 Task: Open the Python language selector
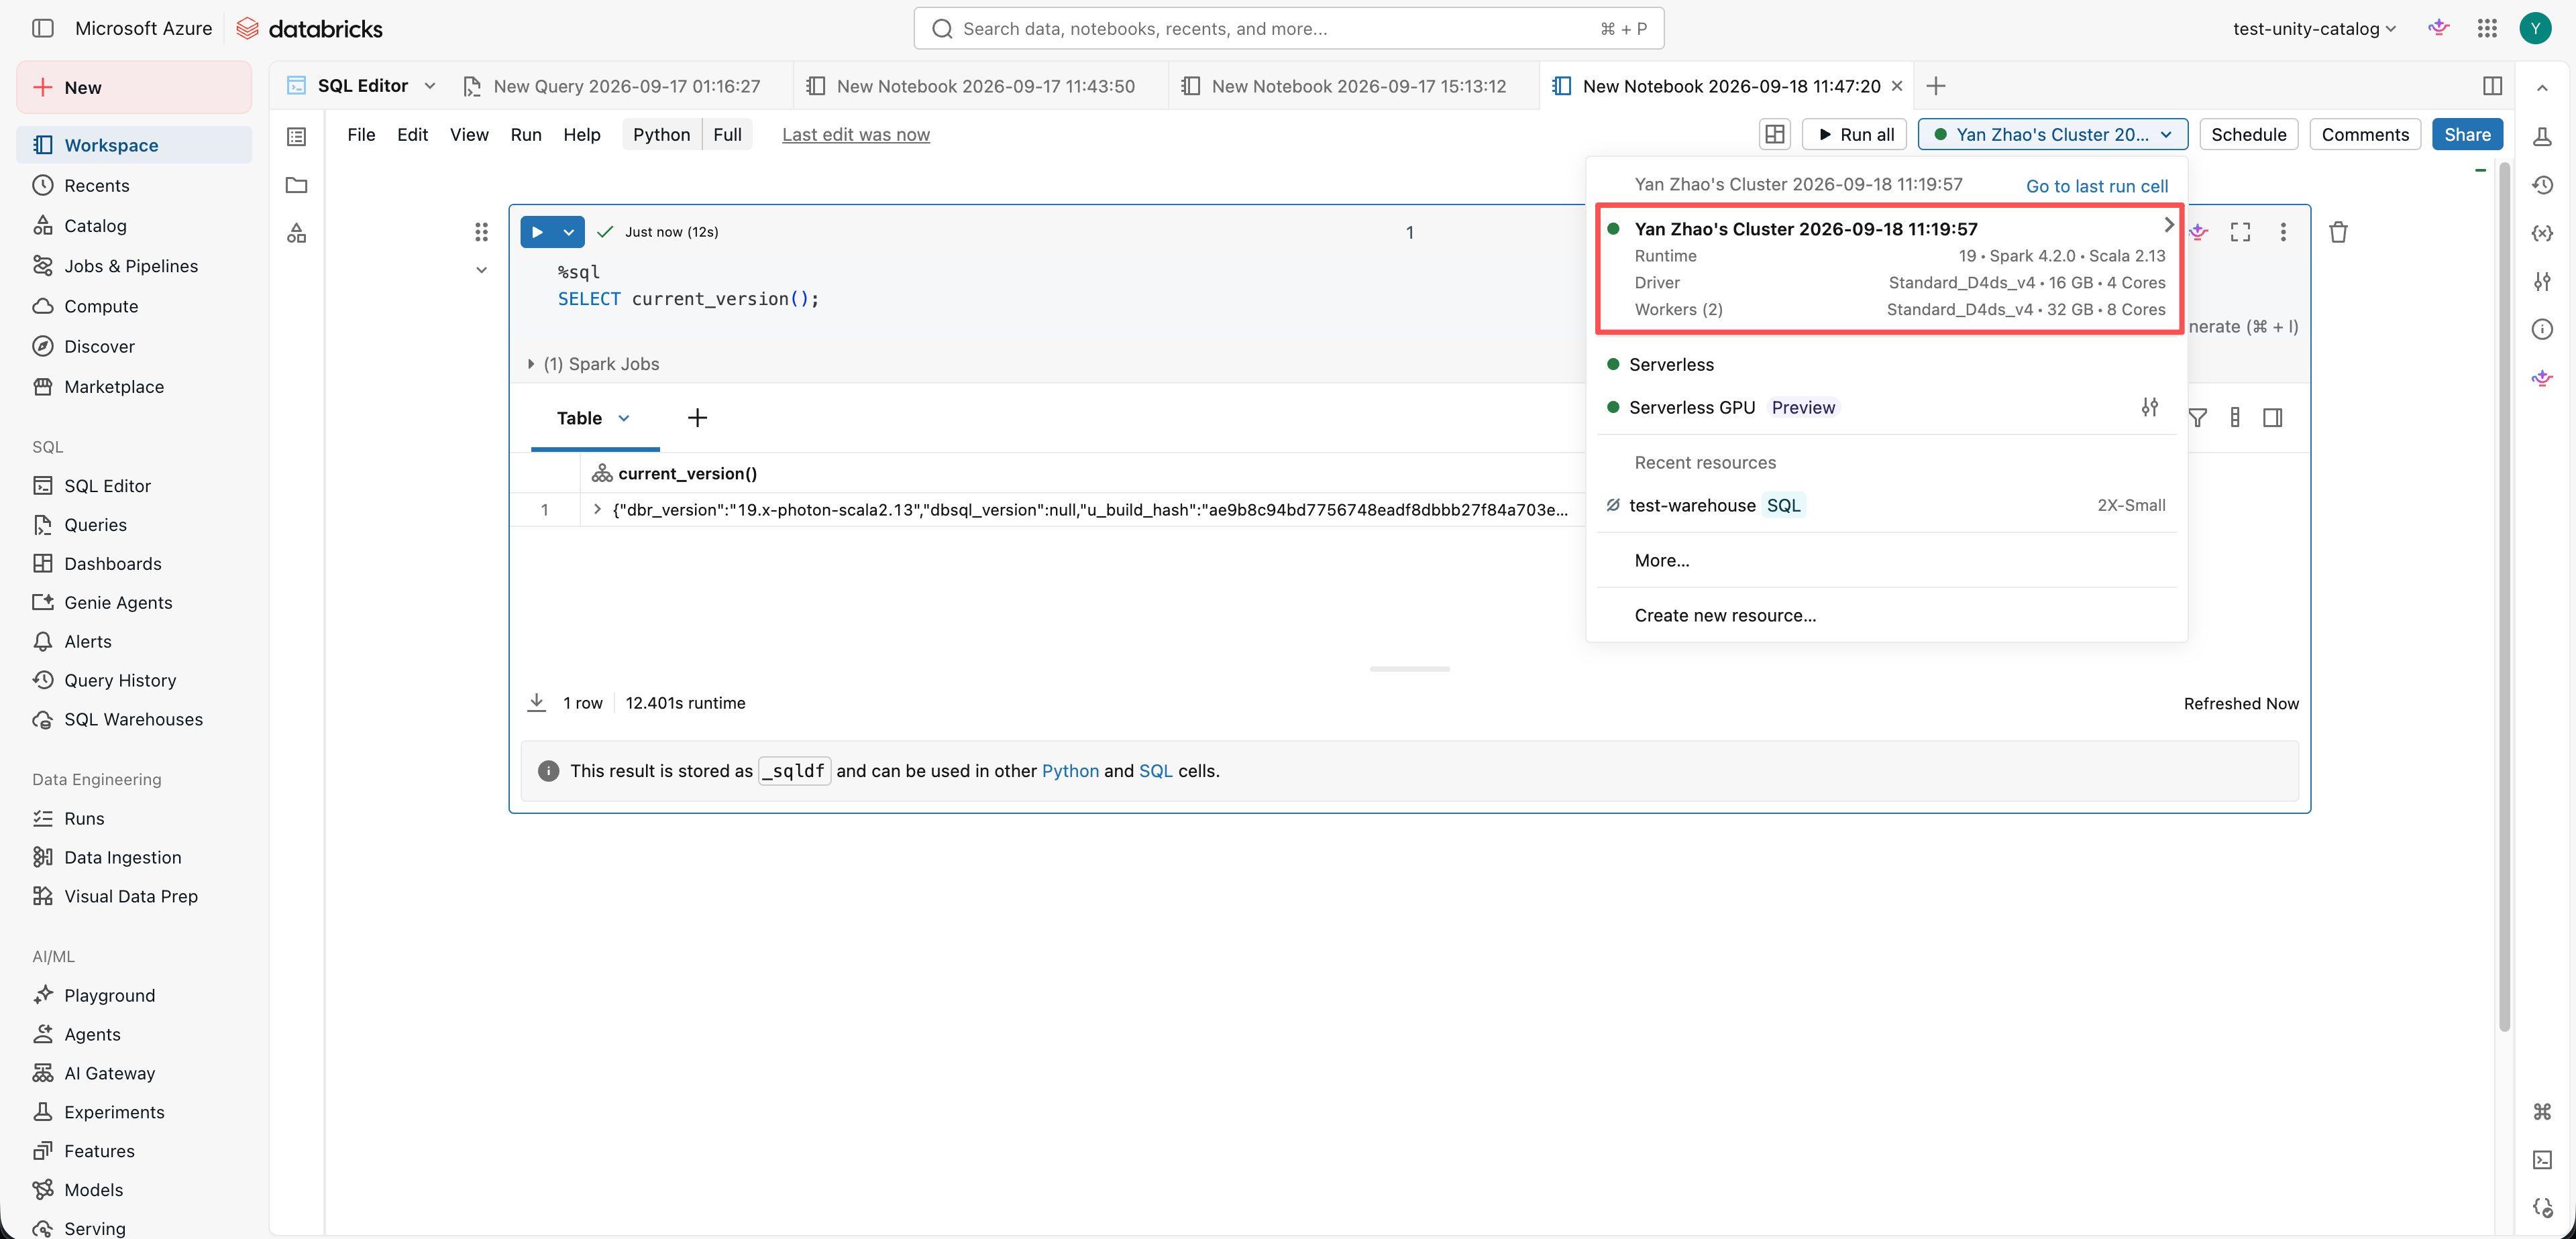(661, 134)
